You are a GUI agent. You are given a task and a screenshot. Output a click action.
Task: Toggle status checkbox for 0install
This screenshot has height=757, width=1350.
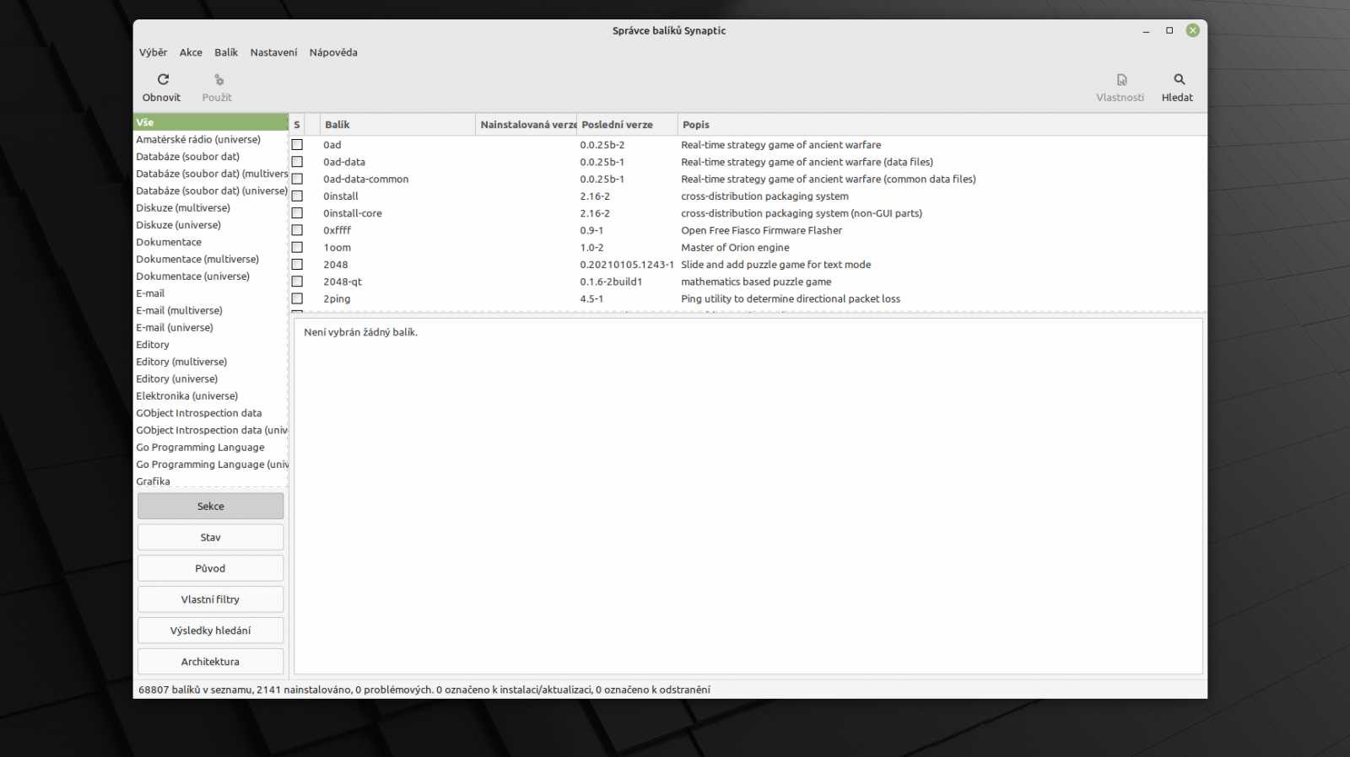297,196
